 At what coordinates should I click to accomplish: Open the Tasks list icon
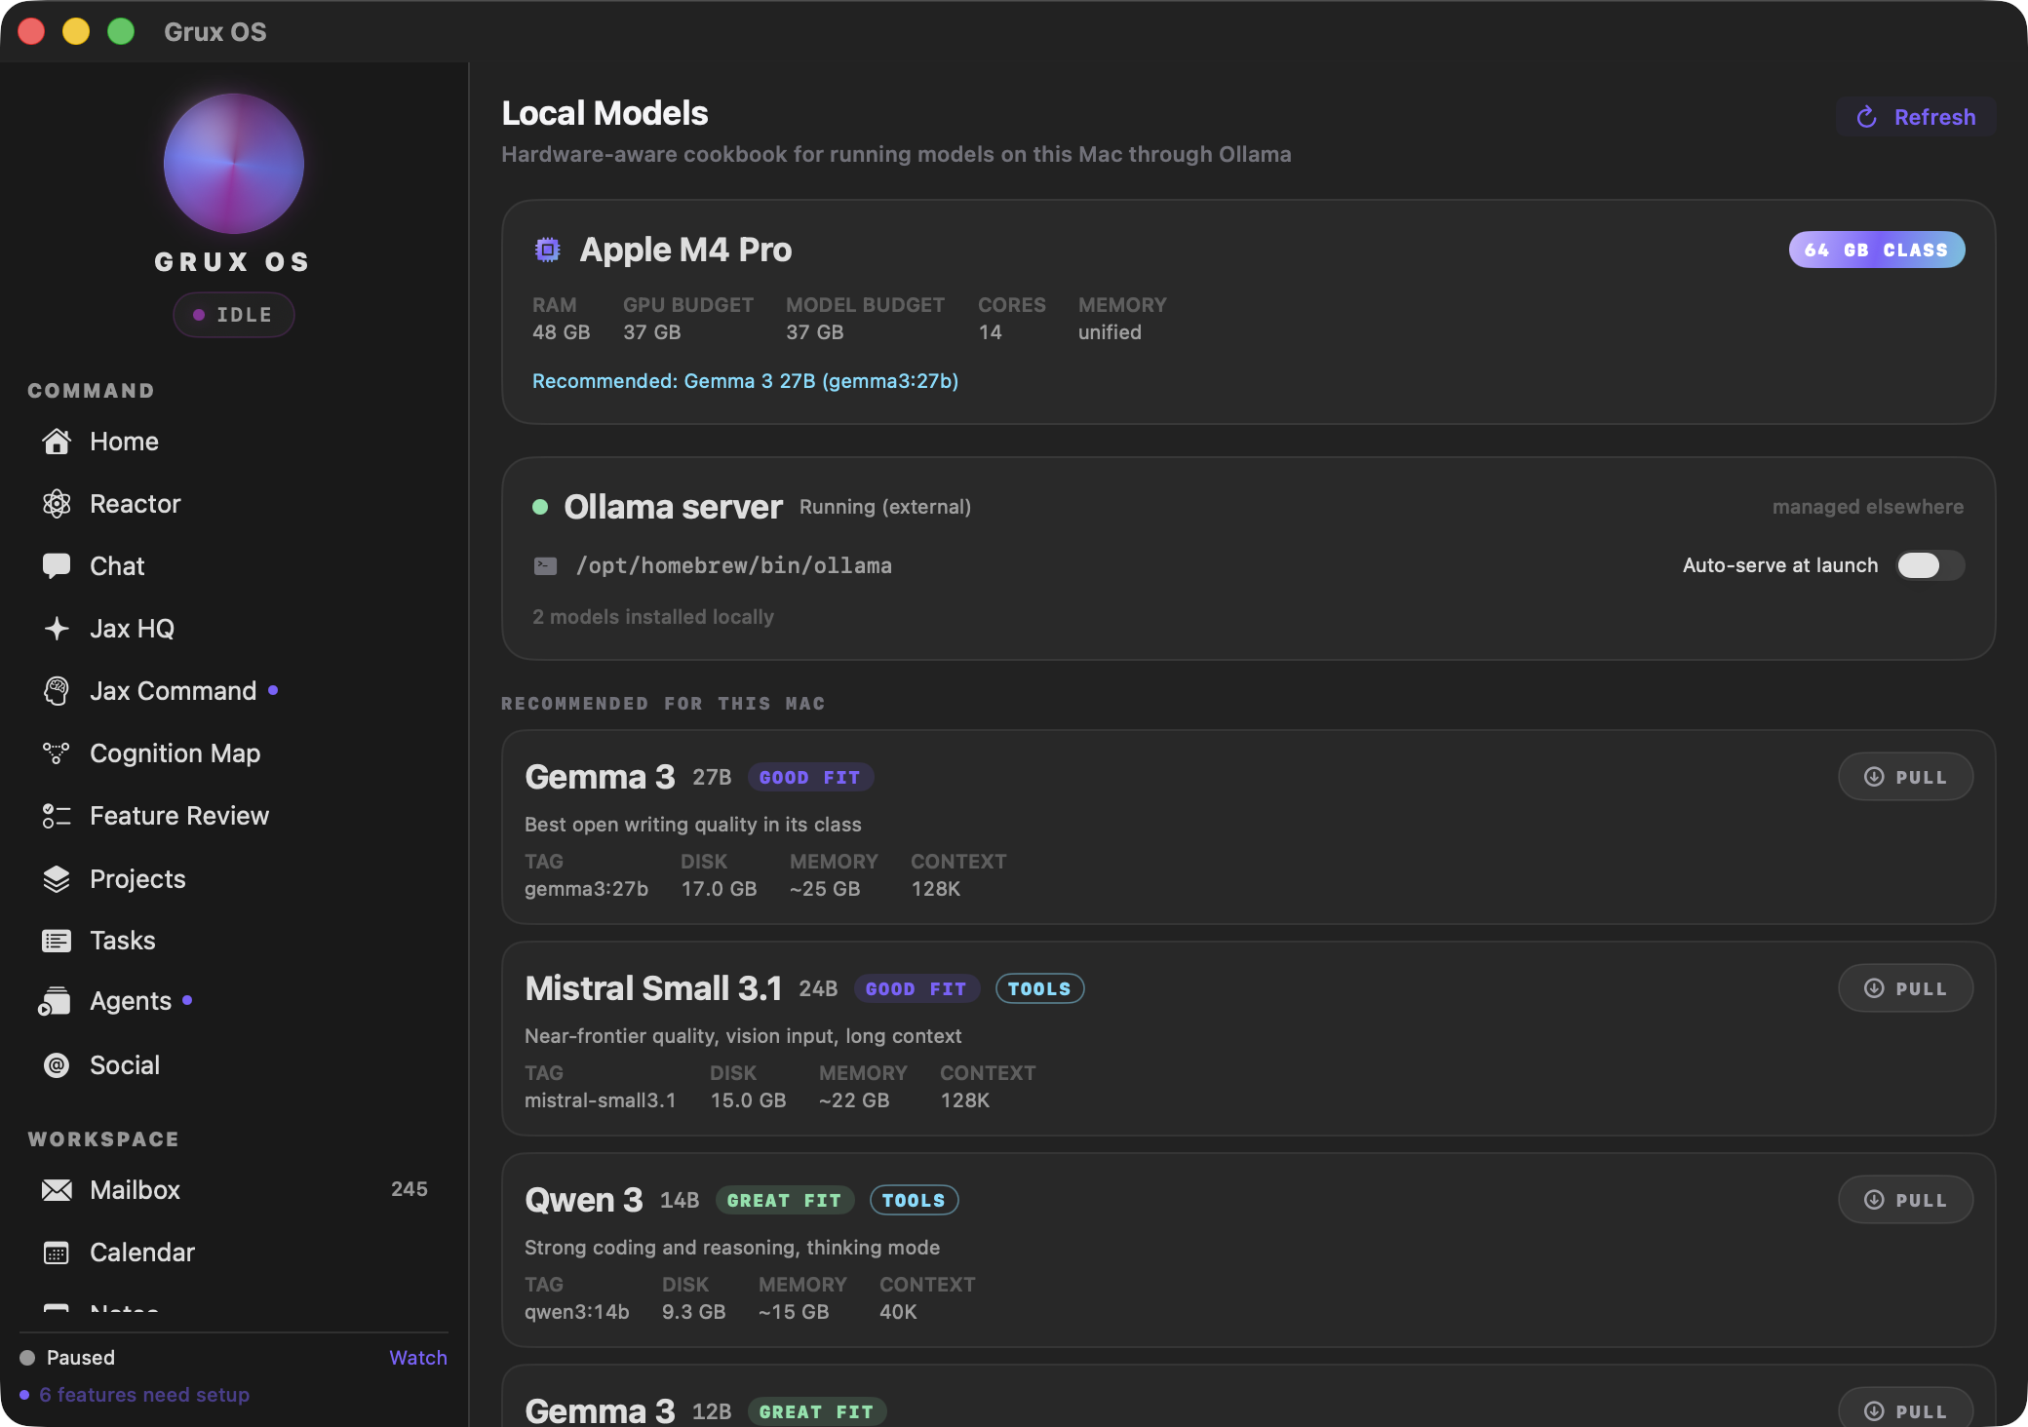click(57, 941)
